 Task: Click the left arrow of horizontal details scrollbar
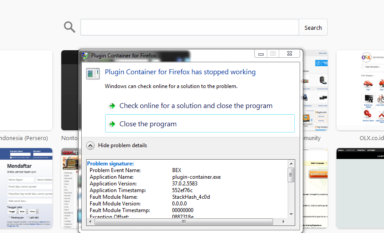(90, 221)
